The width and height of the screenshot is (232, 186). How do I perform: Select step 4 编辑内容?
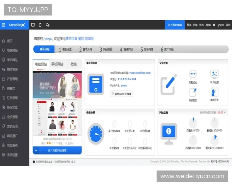[126, 49]
